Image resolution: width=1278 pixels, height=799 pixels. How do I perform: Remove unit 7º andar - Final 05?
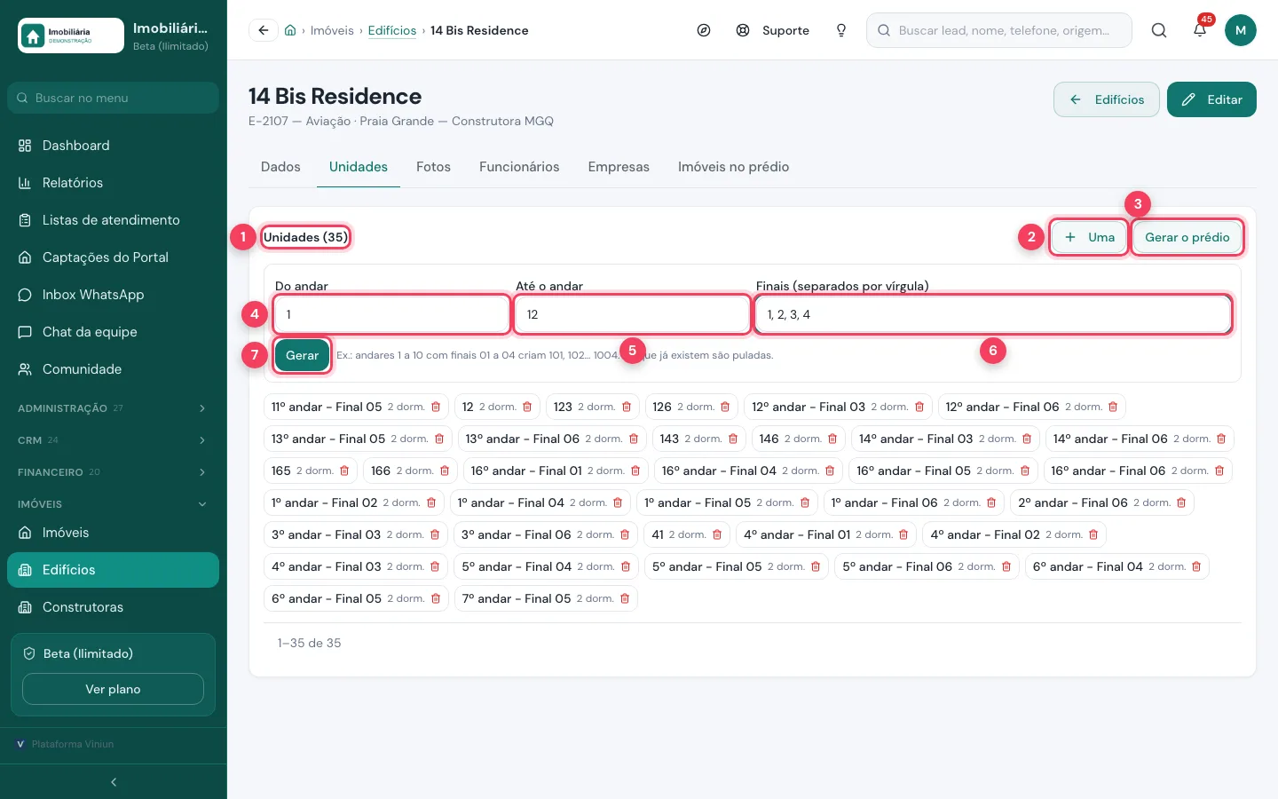point(625,598)
